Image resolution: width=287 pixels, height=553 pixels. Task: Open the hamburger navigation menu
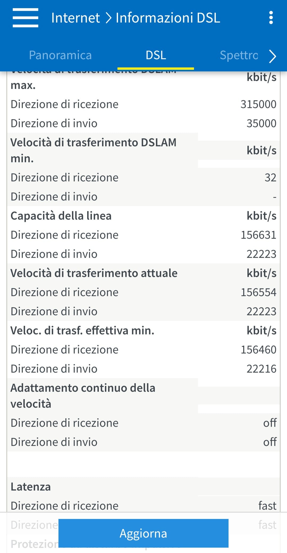26,18
